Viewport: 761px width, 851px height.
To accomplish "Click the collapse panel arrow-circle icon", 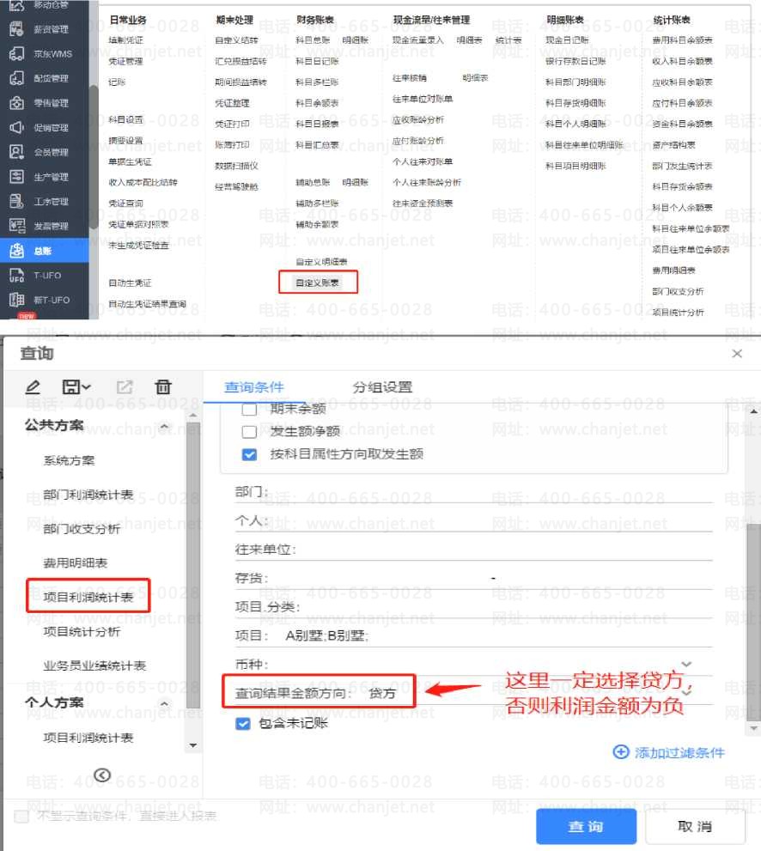I will click(x=102, y=775).
